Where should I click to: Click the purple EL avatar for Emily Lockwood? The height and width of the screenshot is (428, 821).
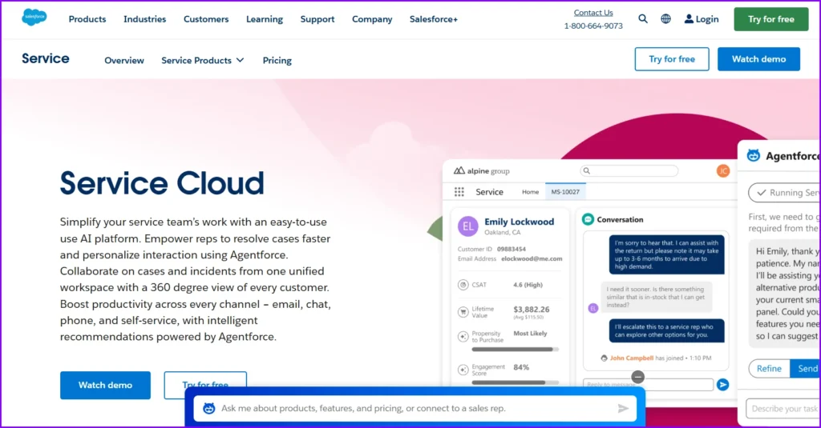pyautogui.click(x=467, y=226)
